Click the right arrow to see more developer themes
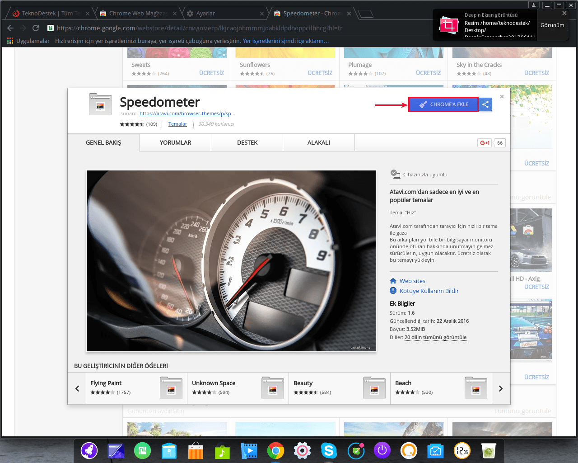 [501, 388]
